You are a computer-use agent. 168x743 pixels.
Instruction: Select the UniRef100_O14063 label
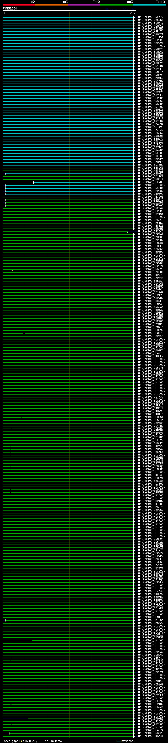point(151,284)
